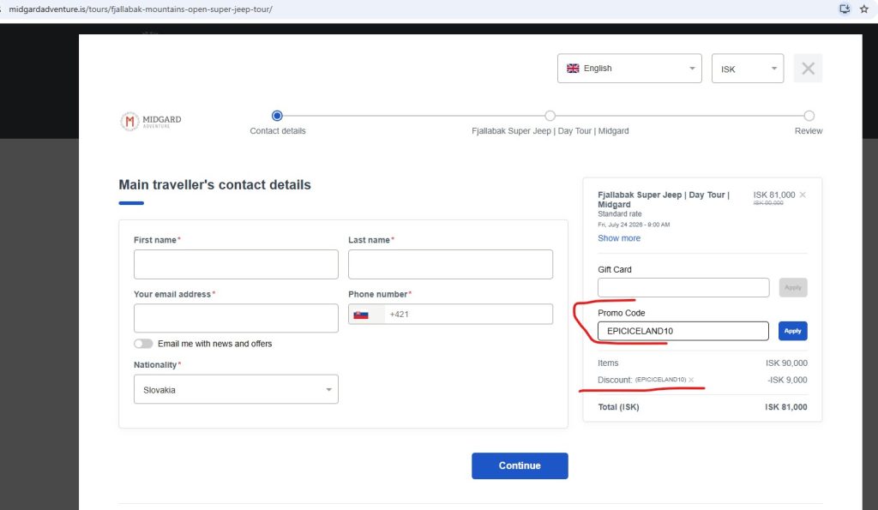Focus the First name input field

(x=236, y=264)
